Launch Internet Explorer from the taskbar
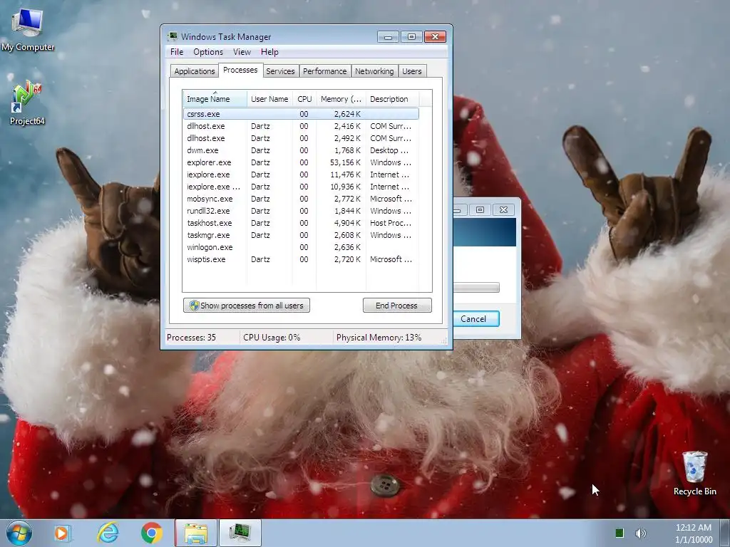Image resolution: width=730 pixels, height=547 pixels. click(x=108, y=533)
